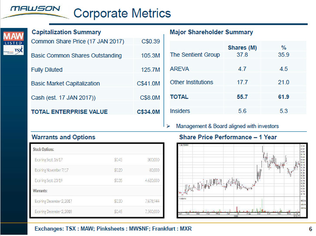This screenshot has width=316, height=236.
Task: Click Basic Common Shares Outstanding label
Action: [76, 55]
